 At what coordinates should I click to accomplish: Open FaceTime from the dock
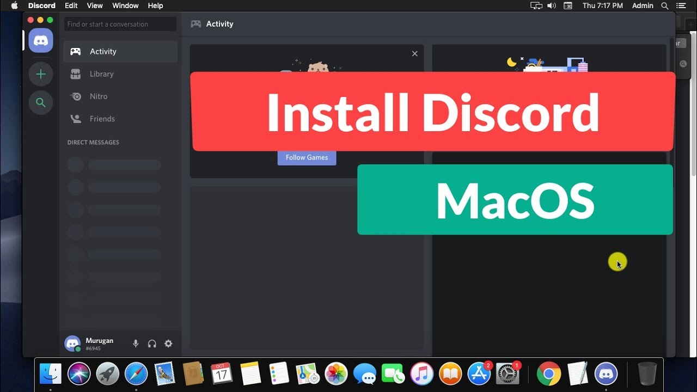(393, 374)
